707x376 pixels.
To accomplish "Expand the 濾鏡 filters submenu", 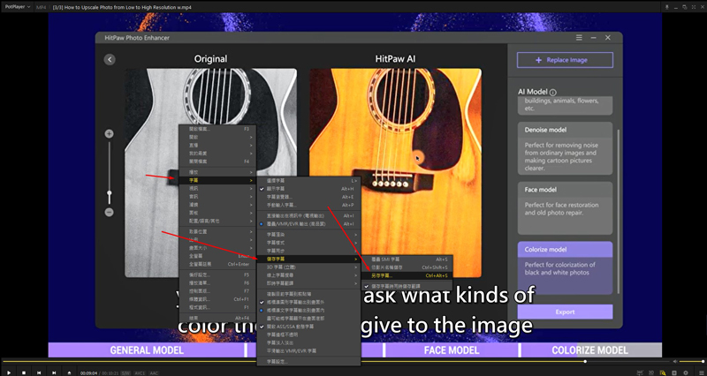I will pyautogui.click(x=217, y=205).
